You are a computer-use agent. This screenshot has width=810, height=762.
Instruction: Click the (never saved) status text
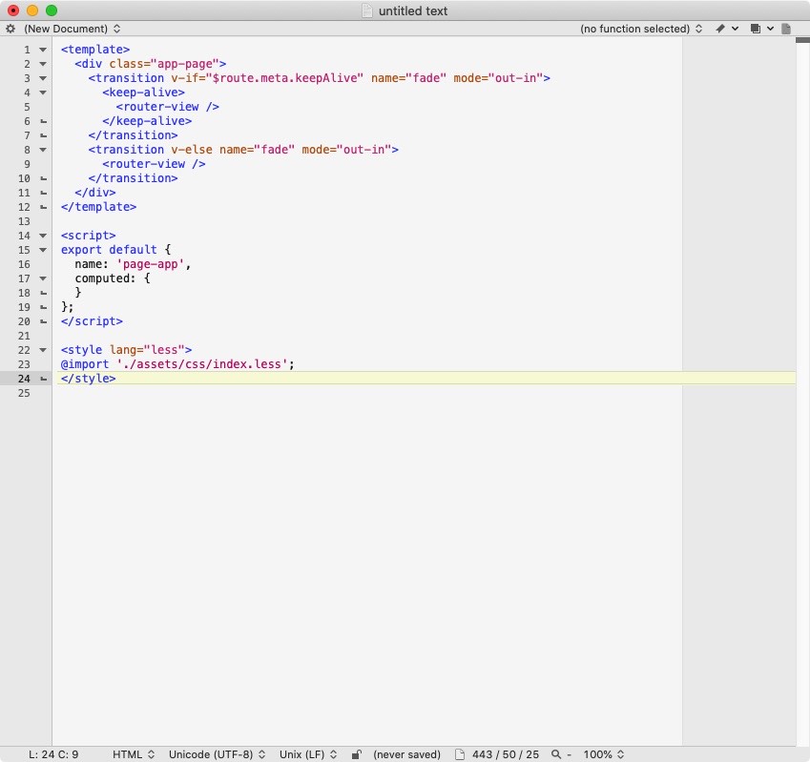click(406, 754)
